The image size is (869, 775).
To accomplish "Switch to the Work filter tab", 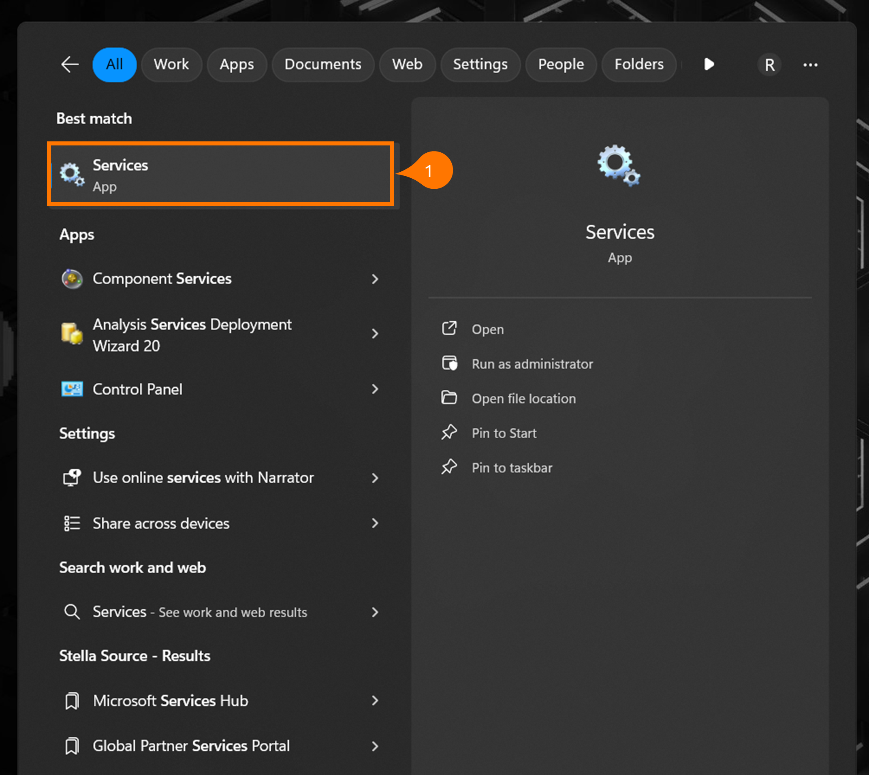I will click(171, 65).
